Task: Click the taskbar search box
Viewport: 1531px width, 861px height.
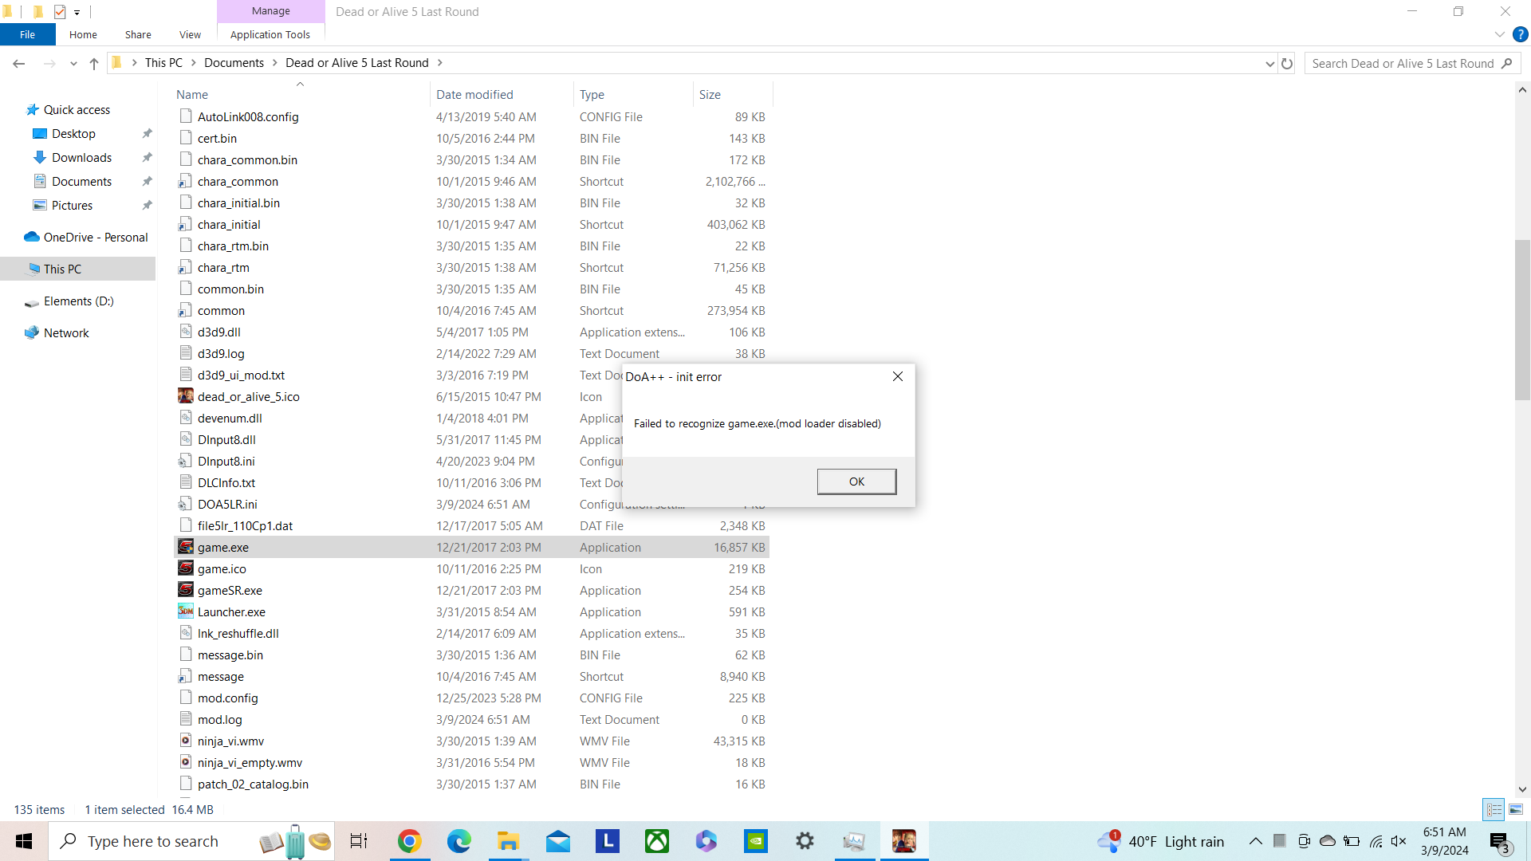Action: pyautogui.click(x=191, y=841)
